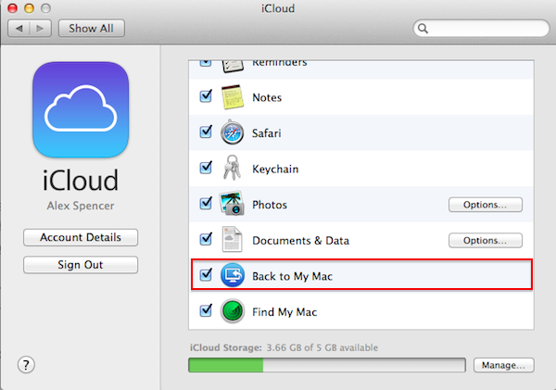This screenshot has height=390, width=556.
Task: Click the Keychain keys icon
Action: point(232,168)
